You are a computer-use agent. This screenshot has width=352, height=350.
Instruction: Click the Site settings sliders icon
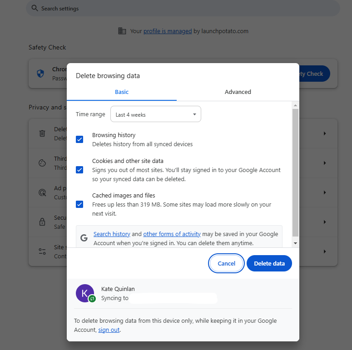click(x=42, y=251)
